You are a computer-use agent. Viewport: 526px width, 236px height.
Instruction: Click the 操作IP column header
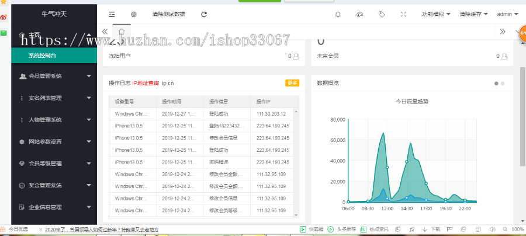coord(274,102)
